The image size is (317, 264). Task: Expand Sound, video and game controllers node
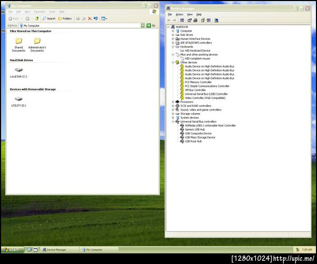click(x=173, y=110)
